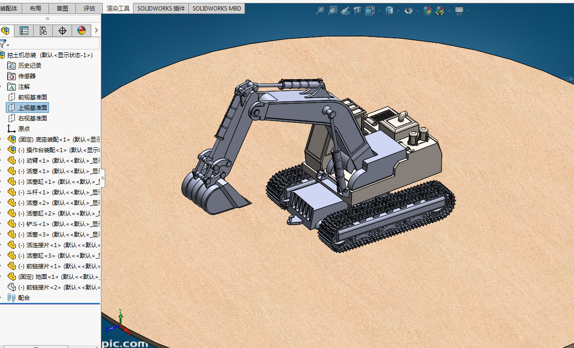This screenshot has width=574, height=348.
Task: Open the View Orientation dropdown arrow
Action: [x=379, y=11]
